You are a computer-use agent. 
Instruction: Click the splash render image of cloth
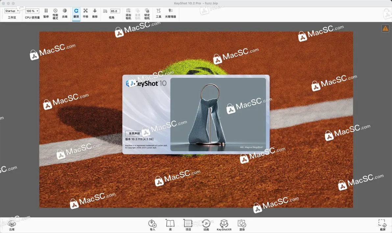point(218,115)
